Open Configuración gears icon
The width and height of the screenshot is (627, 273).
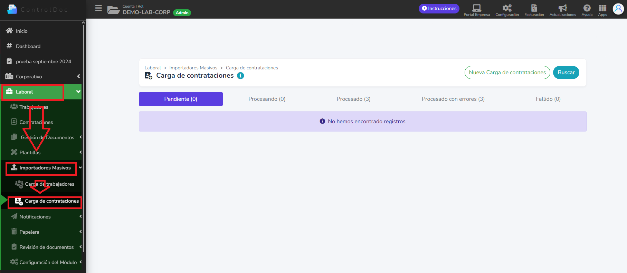click(507, 8)
